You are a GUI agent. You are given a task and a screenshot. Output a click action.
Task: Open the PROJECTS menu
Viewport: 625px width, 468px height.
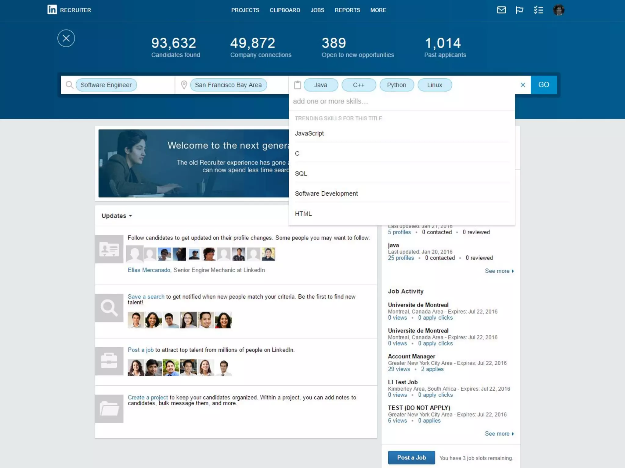click(x=245, y=10)
